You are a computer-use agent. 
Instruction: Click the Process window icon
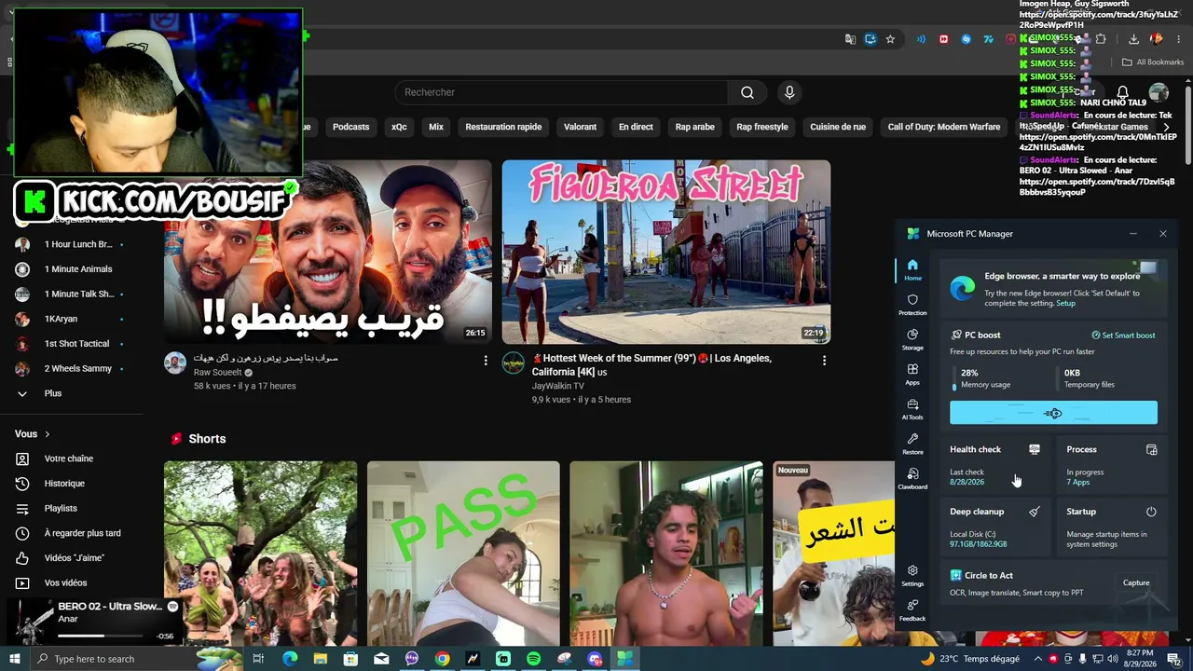point(1151,449)
